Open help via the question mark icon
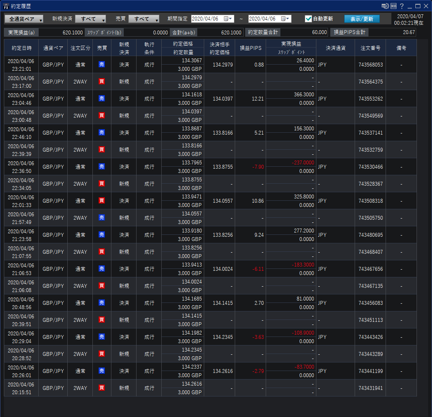 pyautogui.click(x=402, y=6)
